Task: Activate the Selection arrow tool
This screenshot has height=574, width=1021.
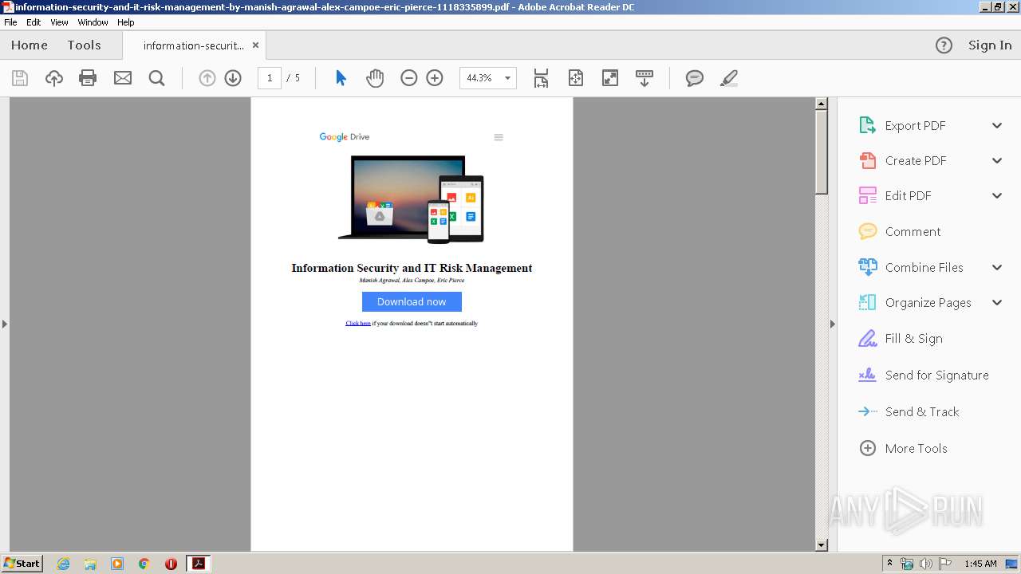Action: tap(341, 78)
